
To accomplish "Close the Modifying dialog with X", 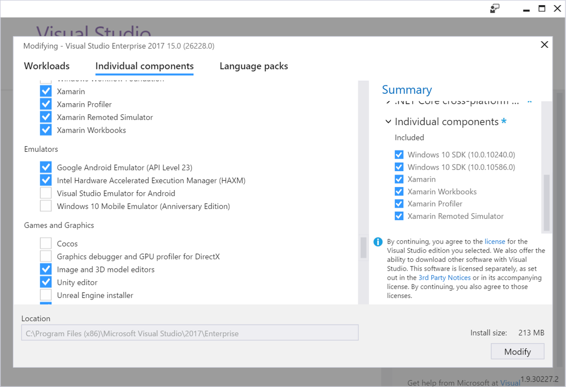I will [x=545, y=45].
